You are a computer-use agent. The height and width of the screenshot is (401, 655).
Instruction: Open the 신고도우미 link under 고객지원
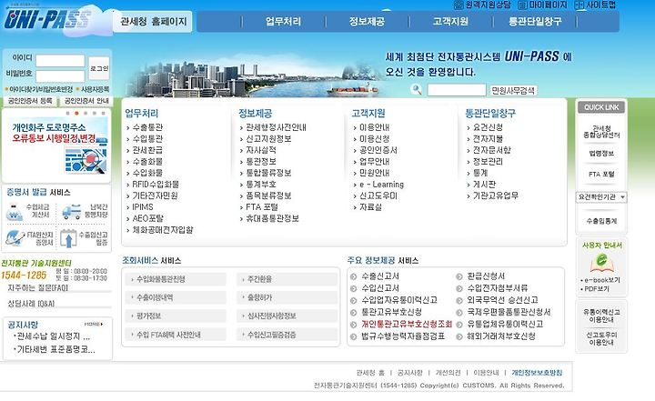[x=378, y=195]
